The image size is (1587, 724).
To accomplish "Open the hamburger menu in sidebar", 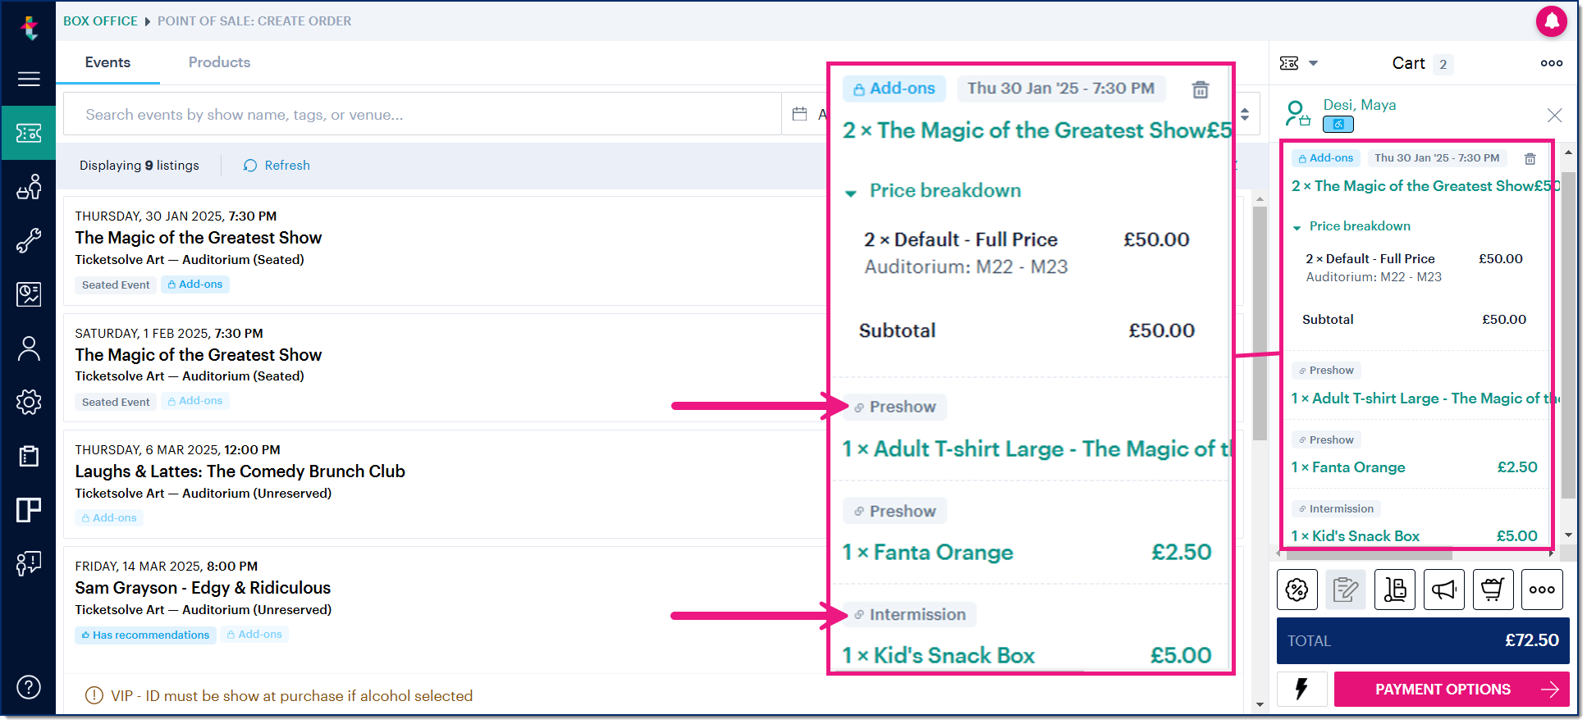I will point(29,79).
